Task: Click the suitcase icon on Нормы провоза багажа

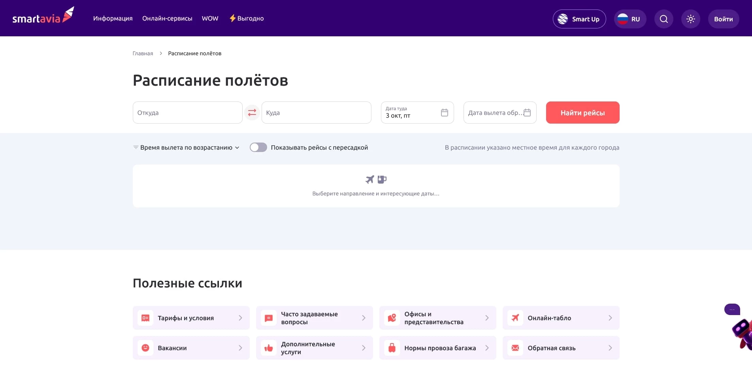Action: point(392,348)
